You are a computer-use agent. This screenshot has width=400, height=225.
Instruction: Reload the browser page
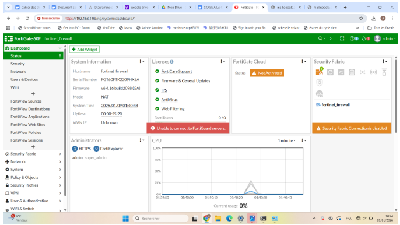click(27, 19)
